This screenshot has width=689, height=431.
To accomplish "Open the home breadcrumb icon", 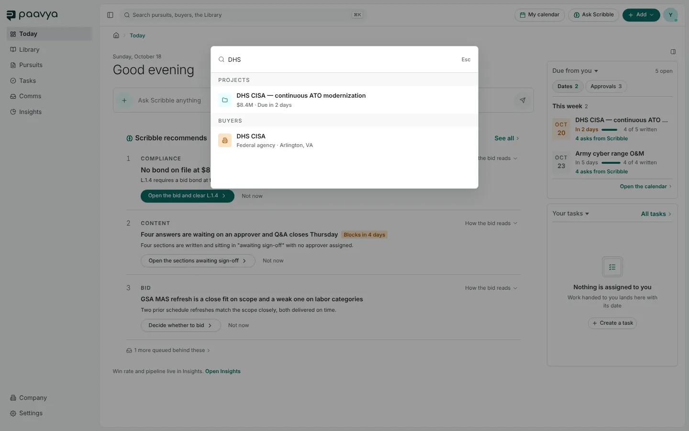I will (x=116, y=35).
